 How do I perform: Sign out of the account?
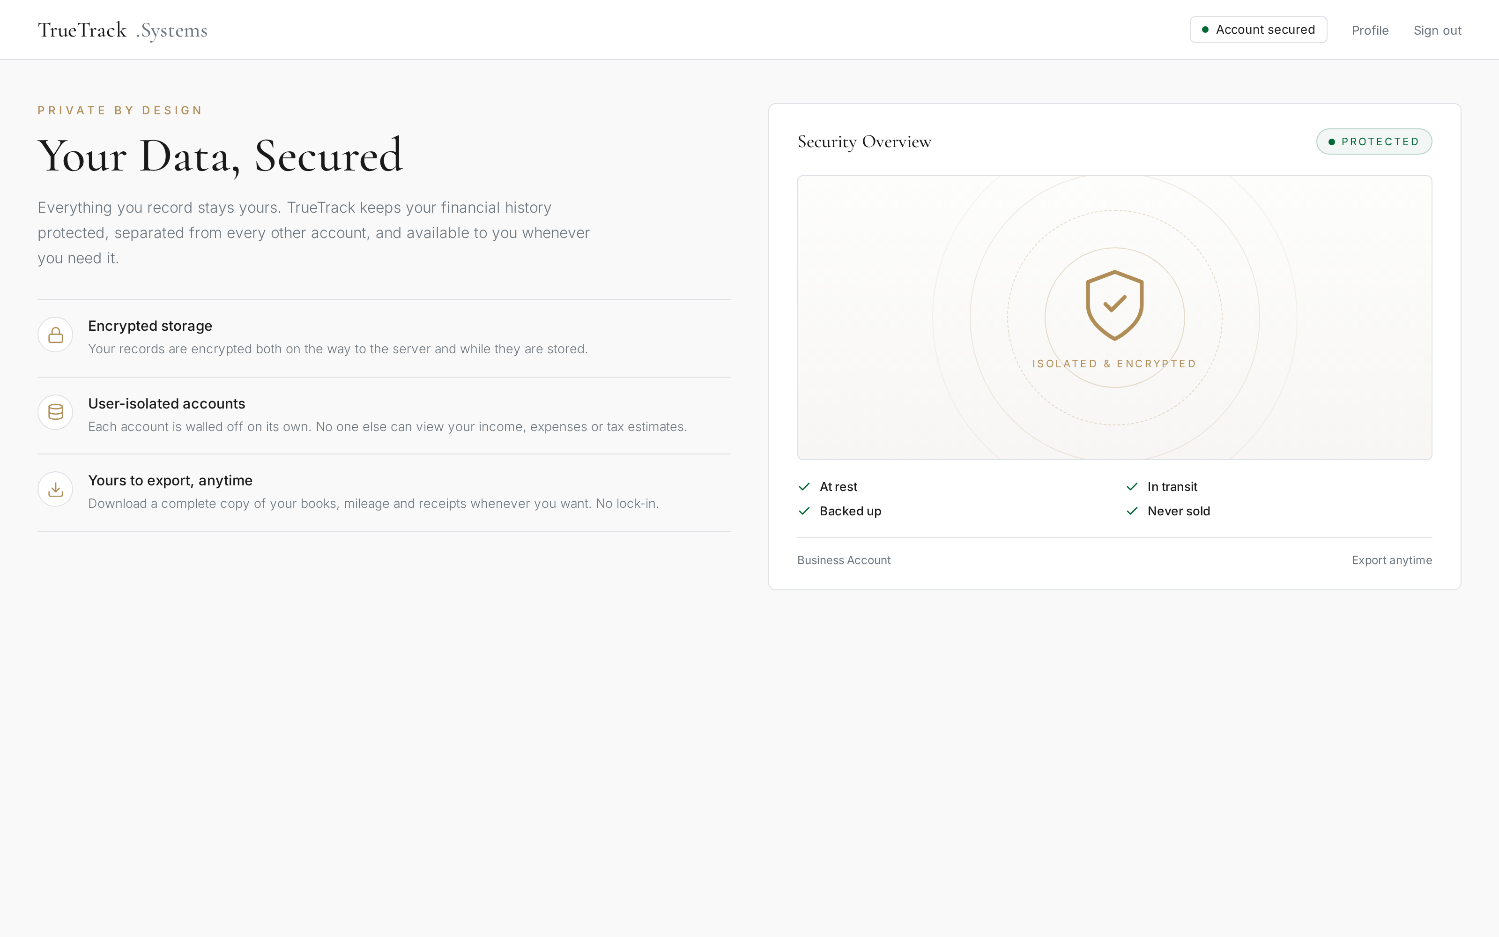pos(1437,30)
